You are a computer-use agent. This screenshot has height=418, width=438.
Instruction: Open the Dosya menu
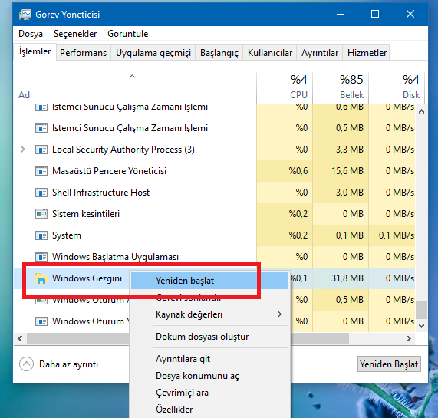pos(31,34)
